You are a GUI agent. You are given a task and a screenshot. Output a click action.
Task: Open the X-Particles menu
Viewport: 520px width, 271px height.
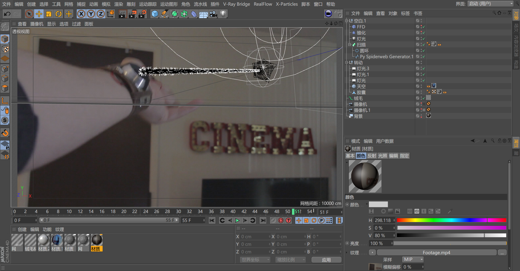pyautogui.click(x=287, y=4)
